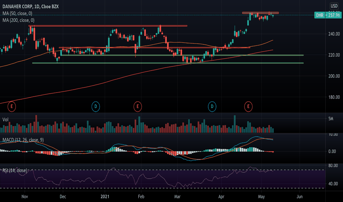Open the dividend 'D' marker in late December
This screenshot has height=202, width=343.
(x=96, y=107)
